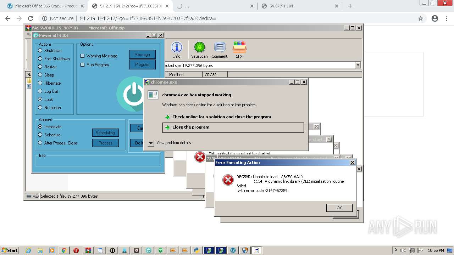The image size is (454, 255).
Task: Open media player taskbar icon
Action: coord(52,250)
